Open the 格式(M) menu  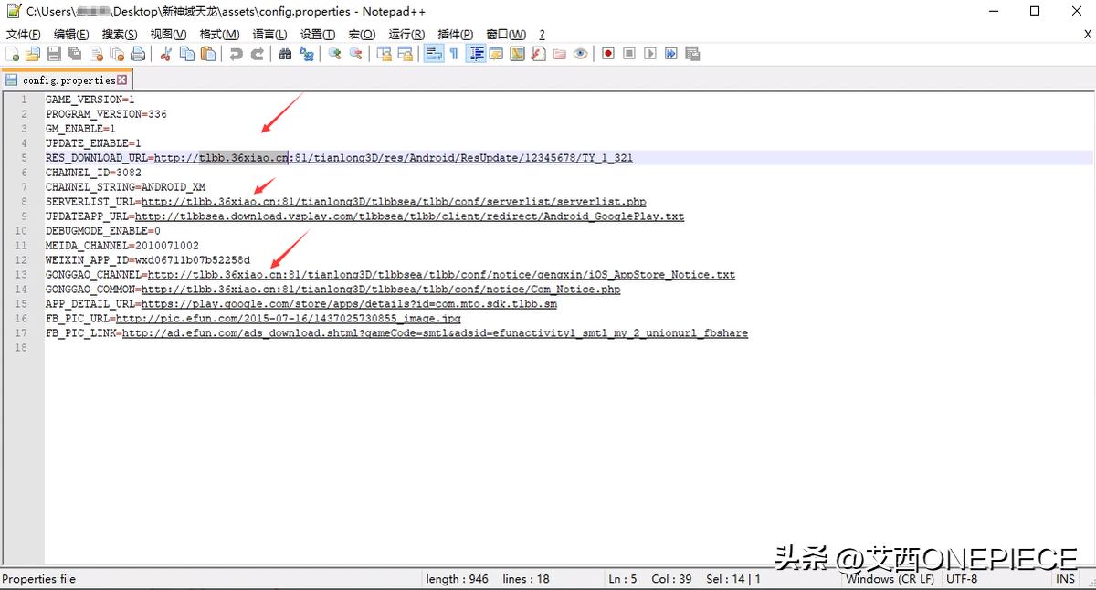[219, 34]
